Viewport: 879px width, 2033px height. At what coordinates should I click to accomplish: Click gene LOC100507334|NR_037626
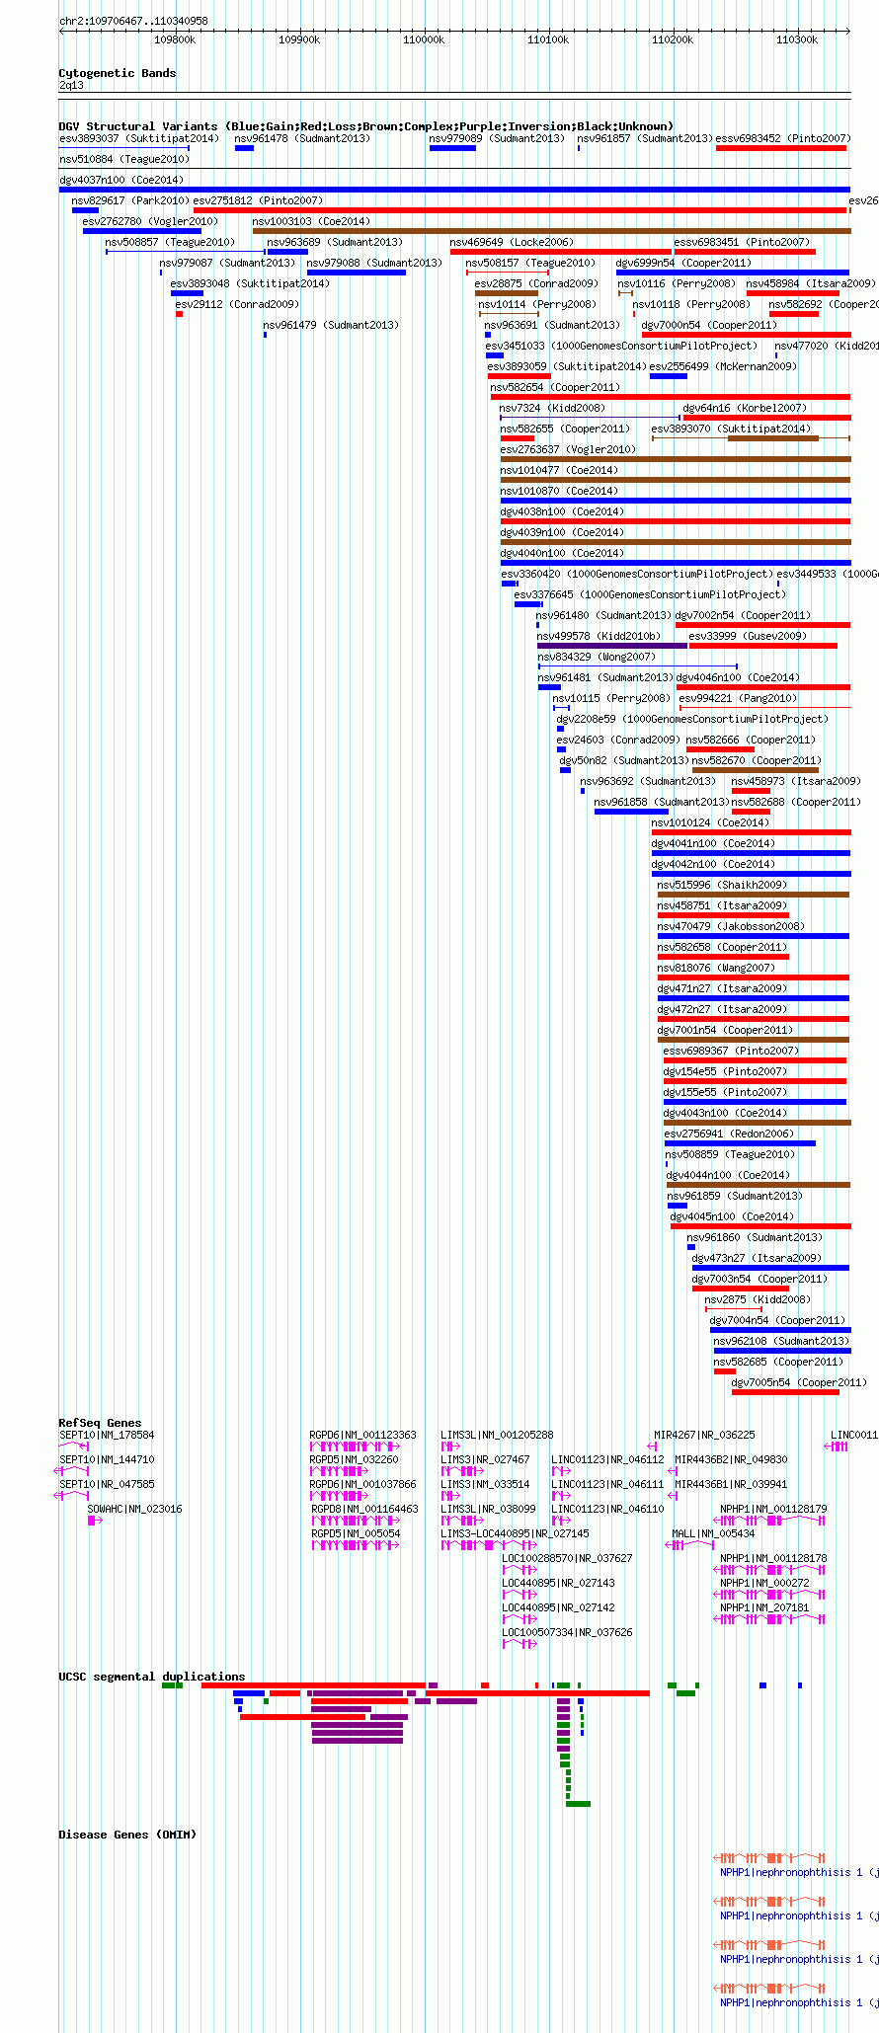tap(567, 1632)
